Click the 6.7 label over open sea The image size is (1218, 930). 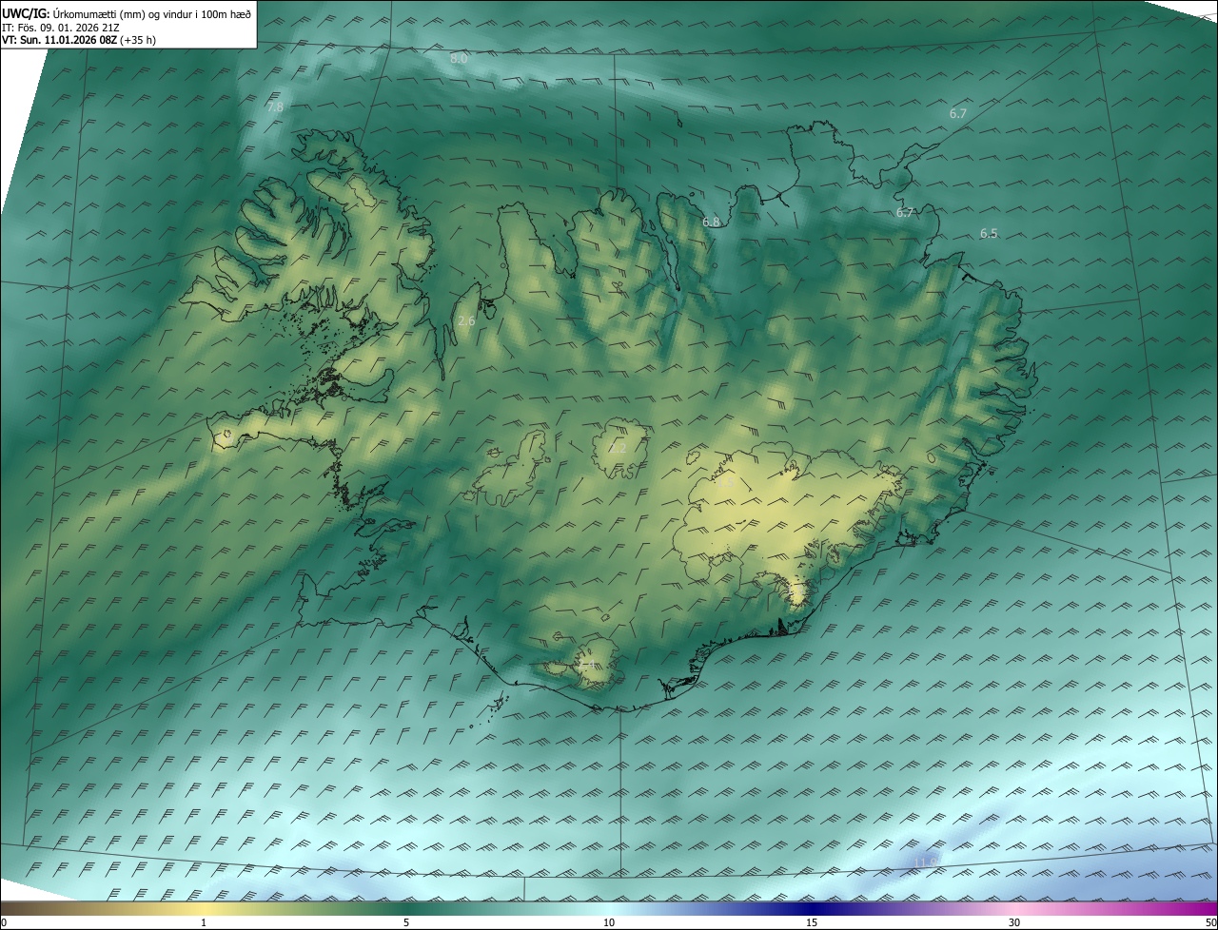[x=957, y=114]
